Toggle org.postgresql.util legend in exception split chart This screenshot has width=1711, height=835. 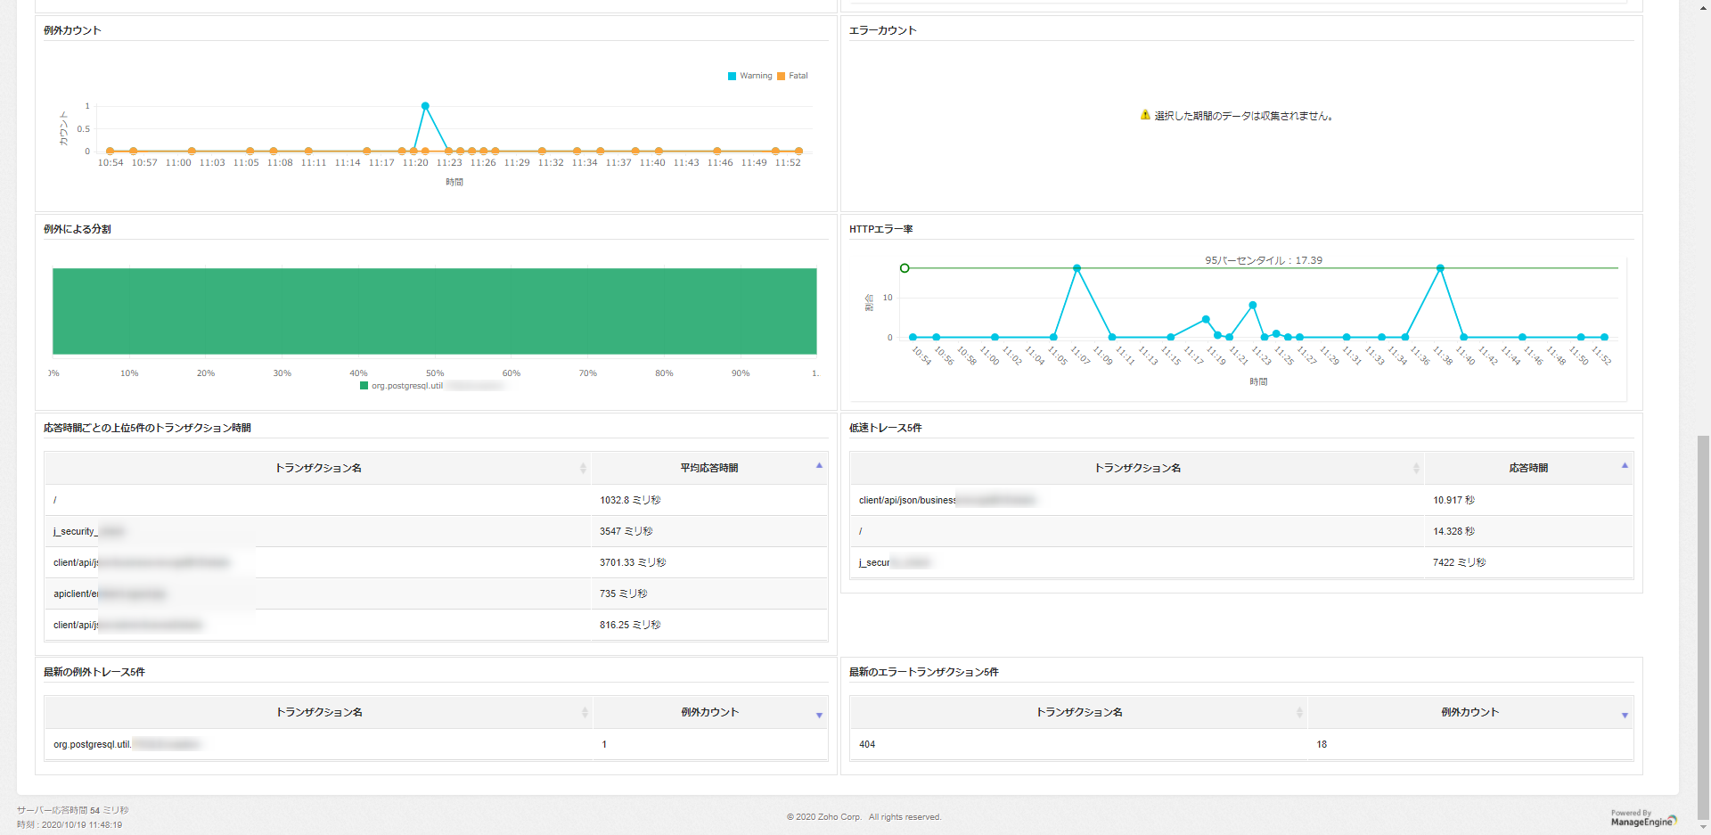406,386
